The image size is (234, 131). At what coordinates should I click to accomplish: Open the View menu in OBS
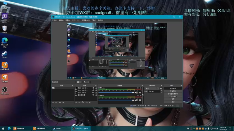click(68, 20)
